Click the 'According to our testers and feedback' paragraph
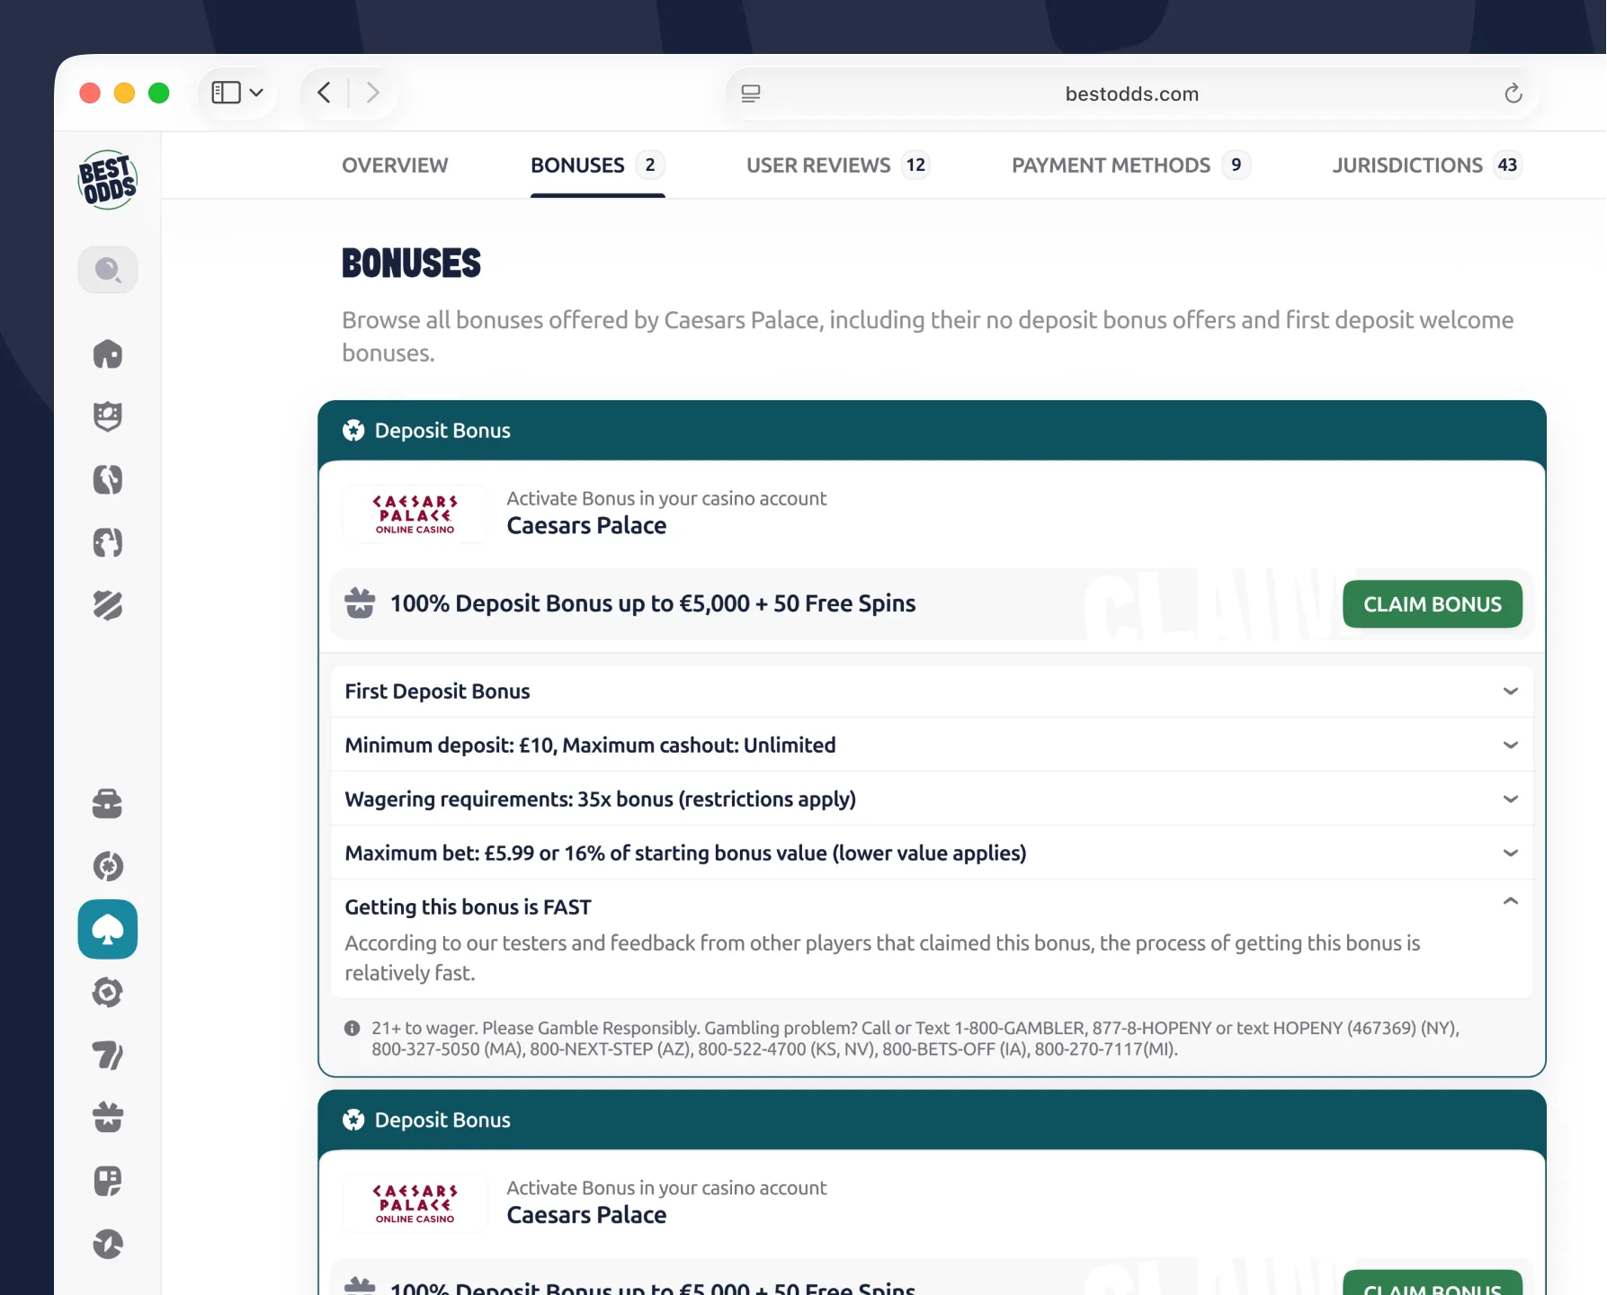The width and height of the screenshot is (1607, 1295). [882, 958]
